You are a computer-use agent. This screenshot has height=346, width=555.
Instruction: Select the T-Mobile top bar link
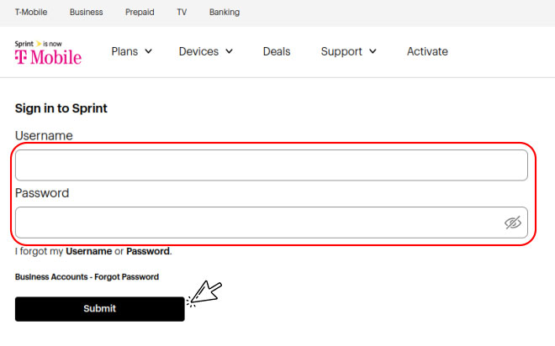point(31,13)
